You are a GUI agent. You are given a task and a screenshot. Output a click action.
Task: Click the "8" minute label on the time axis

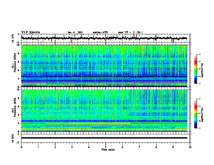156,147
